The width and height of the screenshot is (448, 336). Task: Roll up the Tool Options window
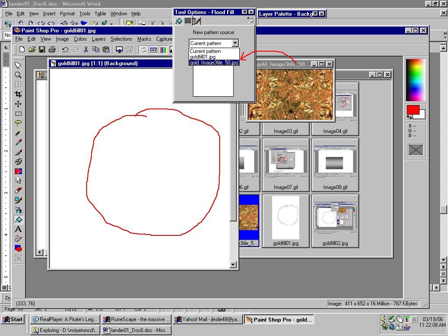click(245, 12)
